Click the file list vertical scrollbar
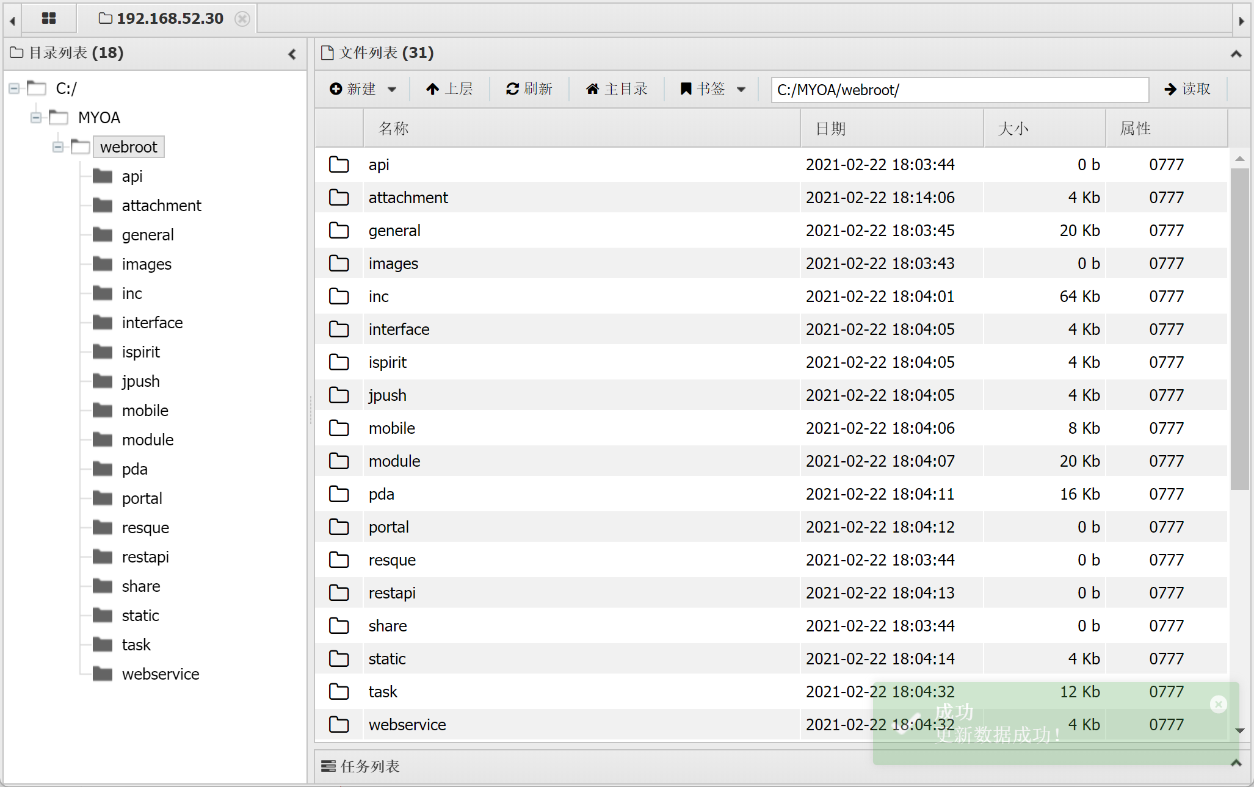 (x=1239, y=329)
